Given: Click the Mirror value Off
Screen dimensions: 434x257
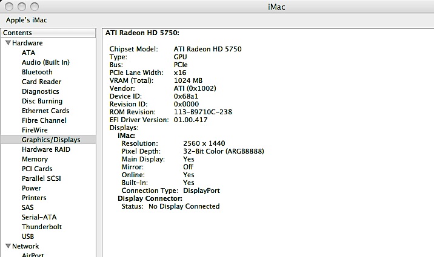Looking at the screenshot, I should [189, 167].
